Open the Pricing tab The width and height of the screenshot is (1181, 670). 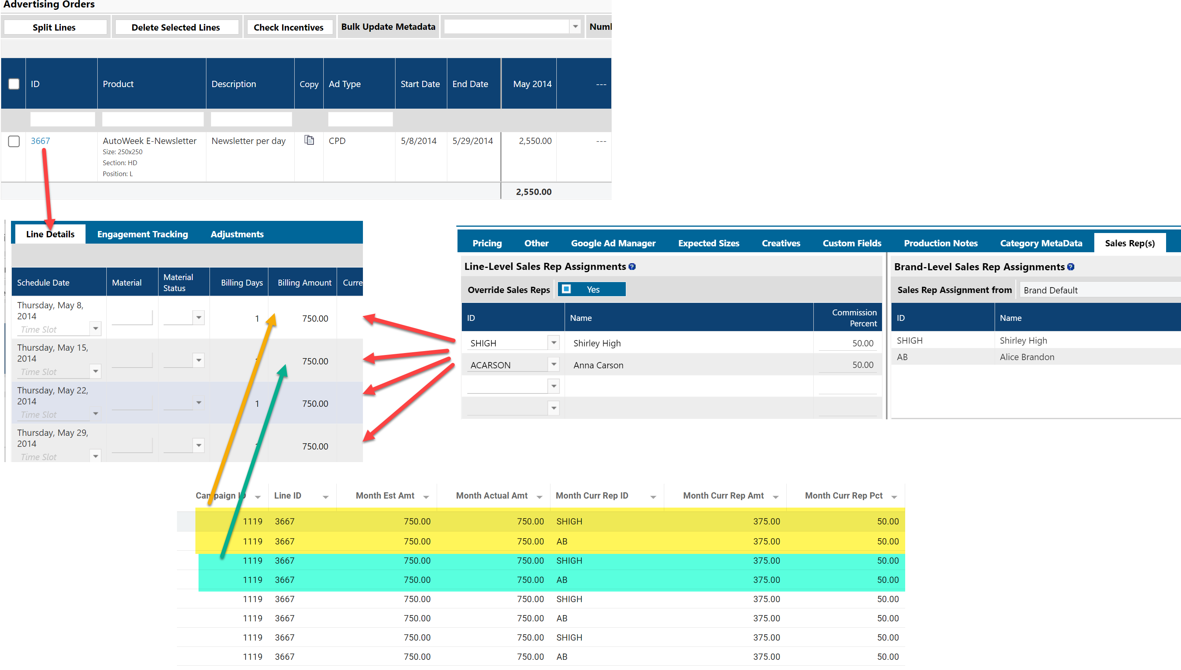pyautogui.click(x=487, y=244)
